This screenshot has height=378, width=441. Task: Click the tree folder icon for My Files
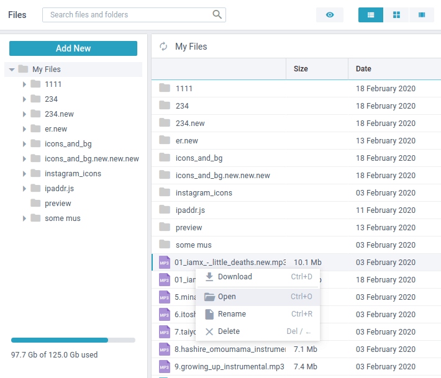click(x=23, y=69)
